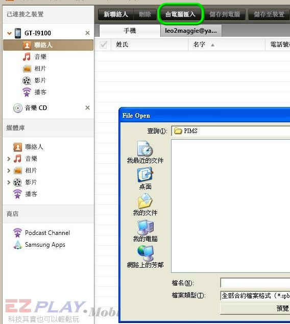Select 相片 text under GT-I9100
Viewport: 290px width, 324px height.
[x=40, y=69]
